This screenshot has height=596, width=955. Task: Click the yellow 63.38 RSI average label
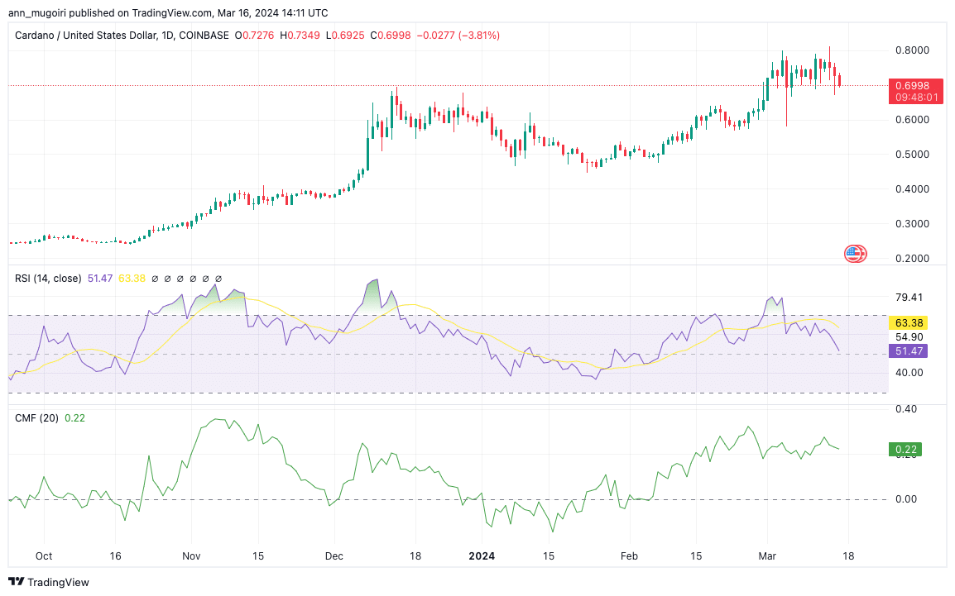pos(908,322)
